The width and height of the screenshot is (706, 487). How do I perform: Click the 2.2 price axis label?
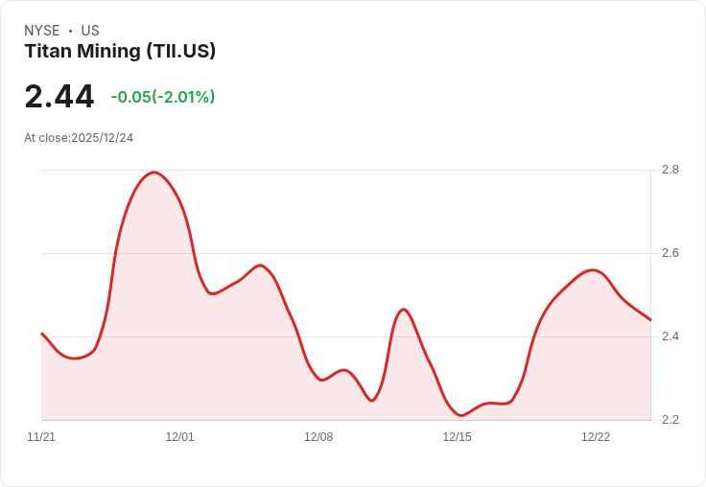(670, 420)
